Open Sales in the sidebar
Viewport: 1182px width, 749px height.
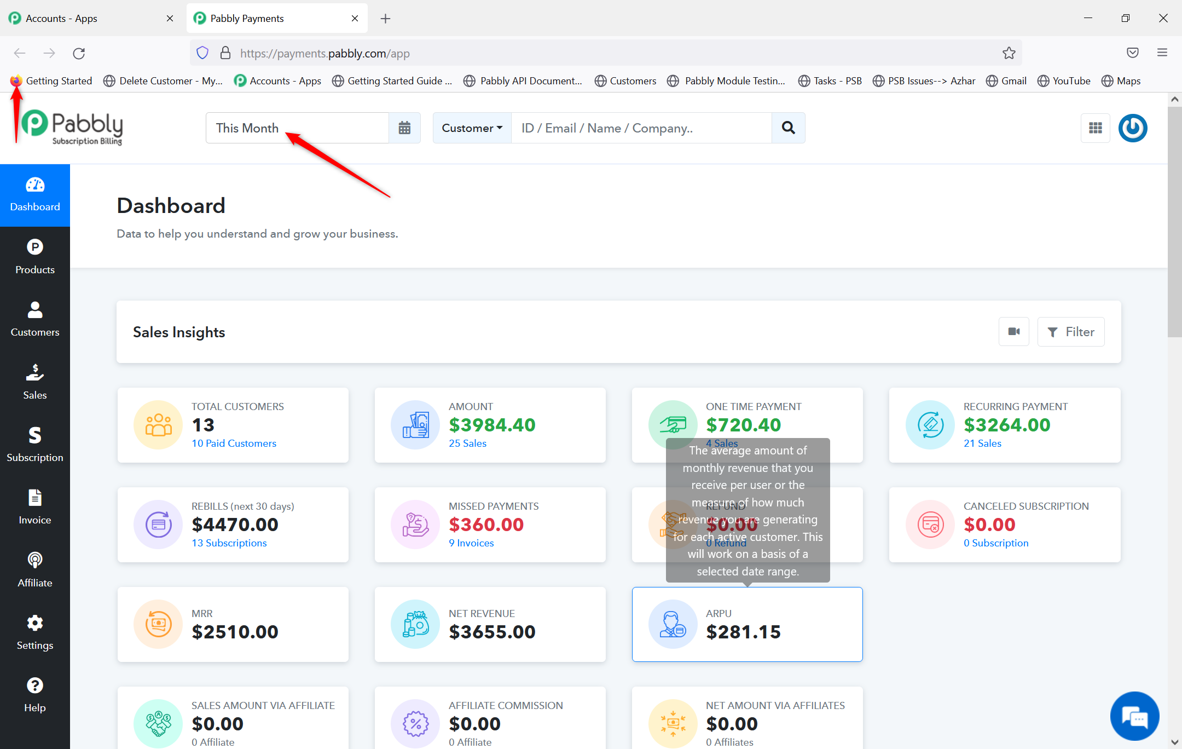[35, 383]
